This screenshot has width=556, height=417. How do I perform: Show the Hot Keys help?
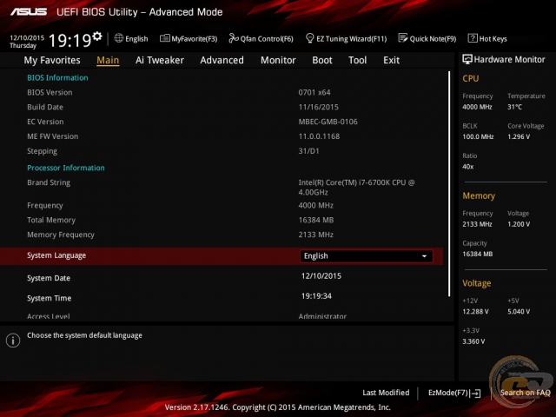[x=487, y=38]
